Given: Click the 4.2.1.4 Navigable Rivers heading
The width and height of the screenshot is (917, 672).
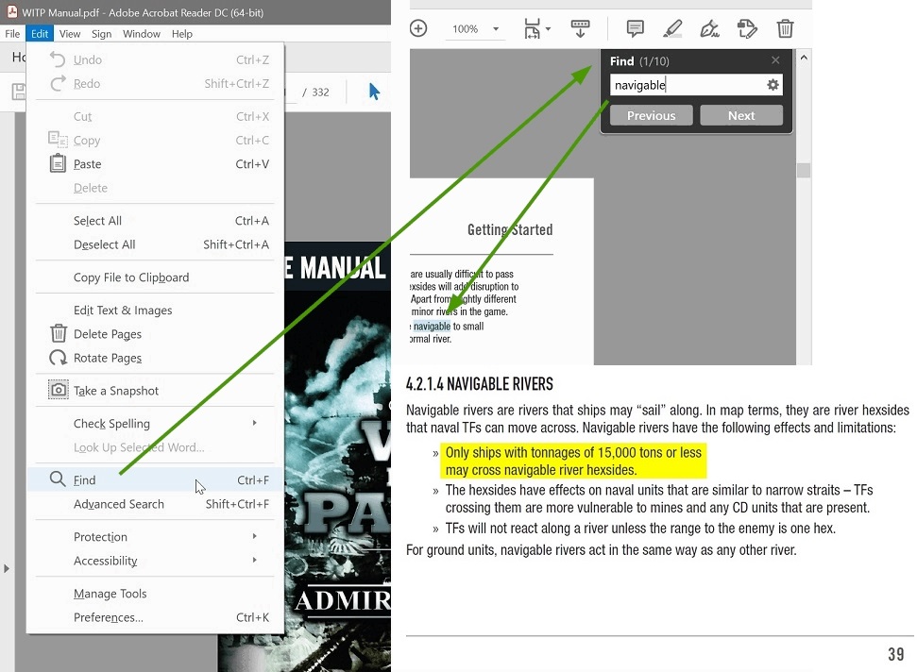Looking at the screenshot, I should (480, 384).
